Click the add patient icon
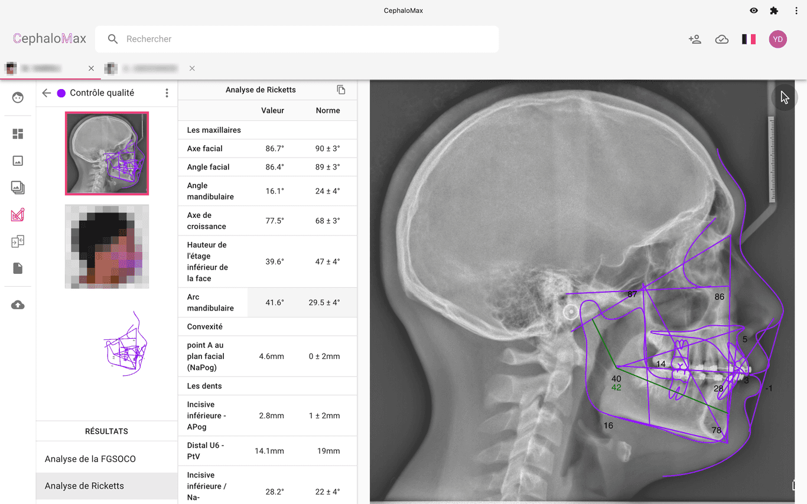Viewport: 807px width, 504px height. tap(695, 40)
